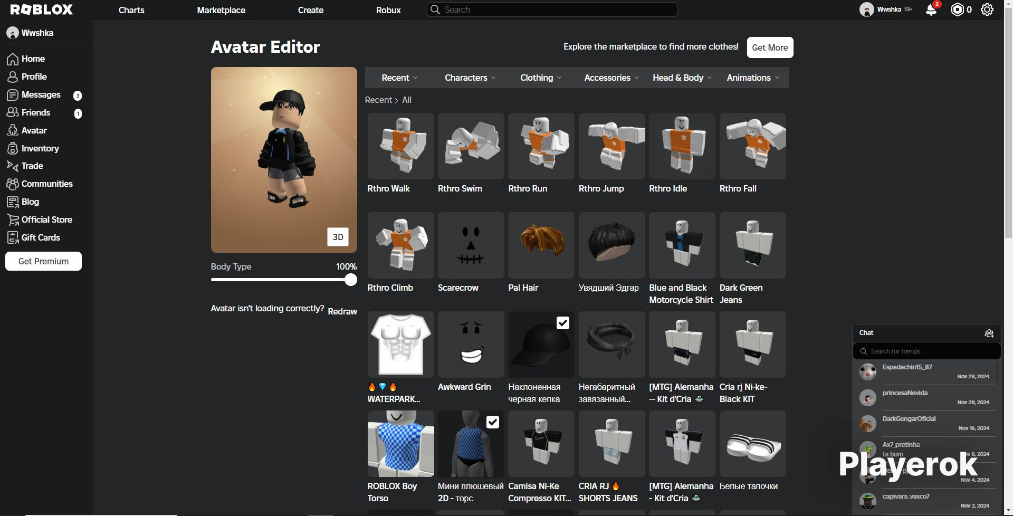Adjust the Body Type slider handle
1013x516 pixels.
click(351, 280)
